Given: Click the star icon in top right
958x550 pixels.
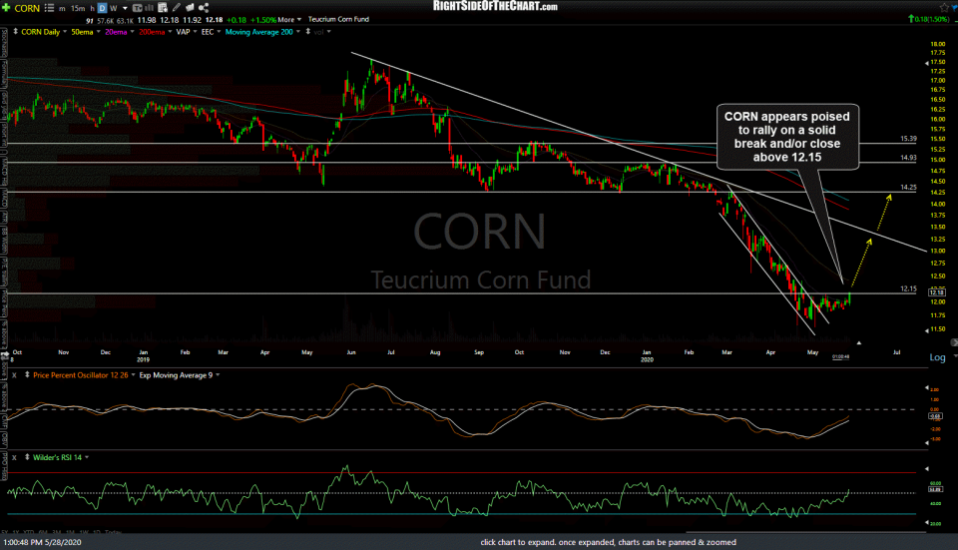Looking at the screenshot, I should point(945,7).
